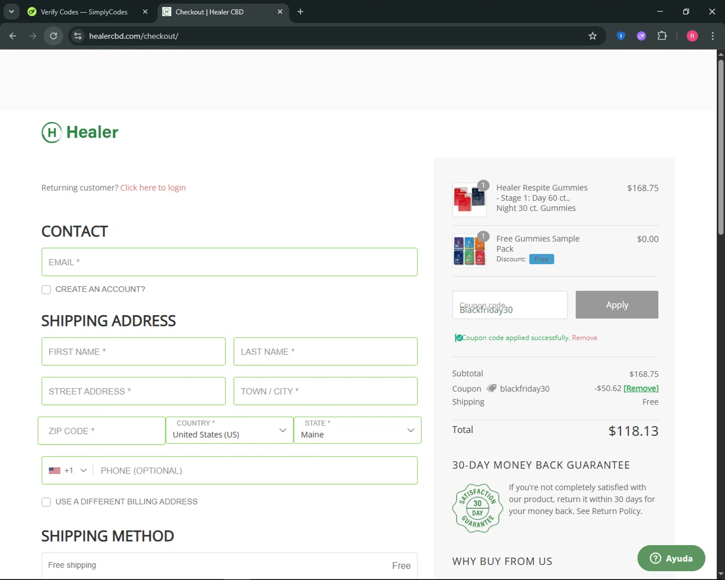
Task: Click Remove next to coupon applied message
Action: (x=584, y=338)
